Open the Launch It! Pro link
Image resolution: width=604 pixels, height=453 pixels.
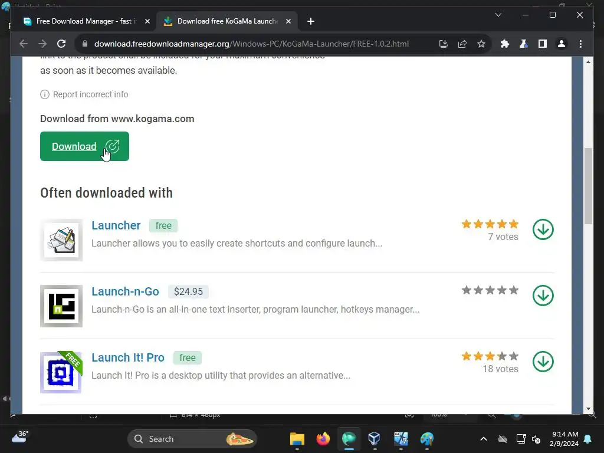pos(128,357)
